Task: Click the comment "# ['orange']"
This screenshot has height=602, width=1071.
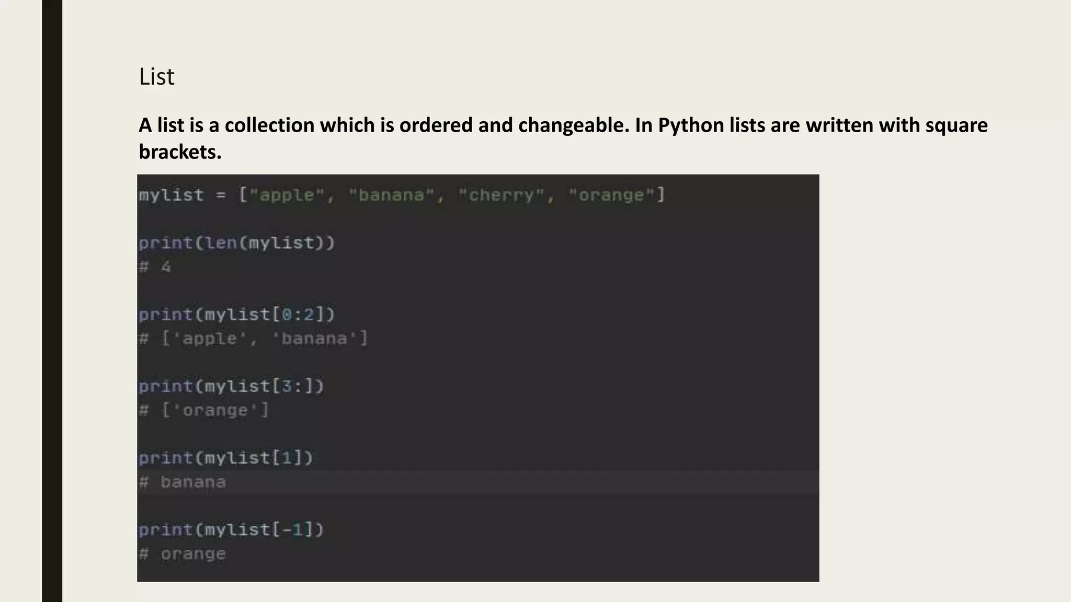Action: 204,410
